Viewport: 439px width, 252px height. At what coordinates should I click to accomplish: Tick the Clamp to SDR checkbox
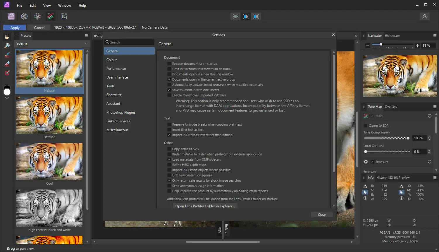366,126
